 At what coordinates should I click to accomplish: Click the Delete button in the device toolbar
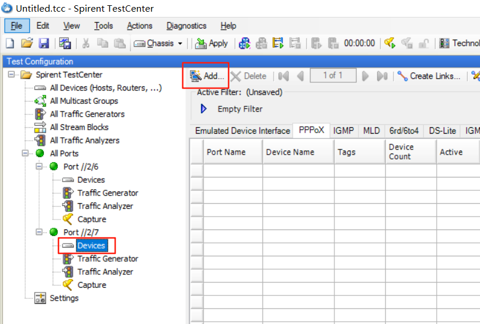(248, 76)
